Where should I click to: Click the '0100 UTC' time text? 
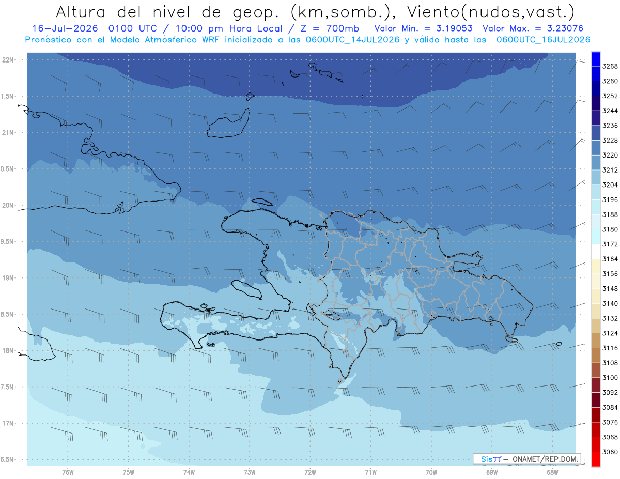[x=133, y=29]
